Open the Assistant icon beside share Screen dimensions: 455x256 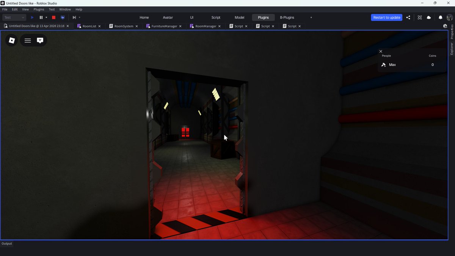pyautogui.click(x=420, y=17)
